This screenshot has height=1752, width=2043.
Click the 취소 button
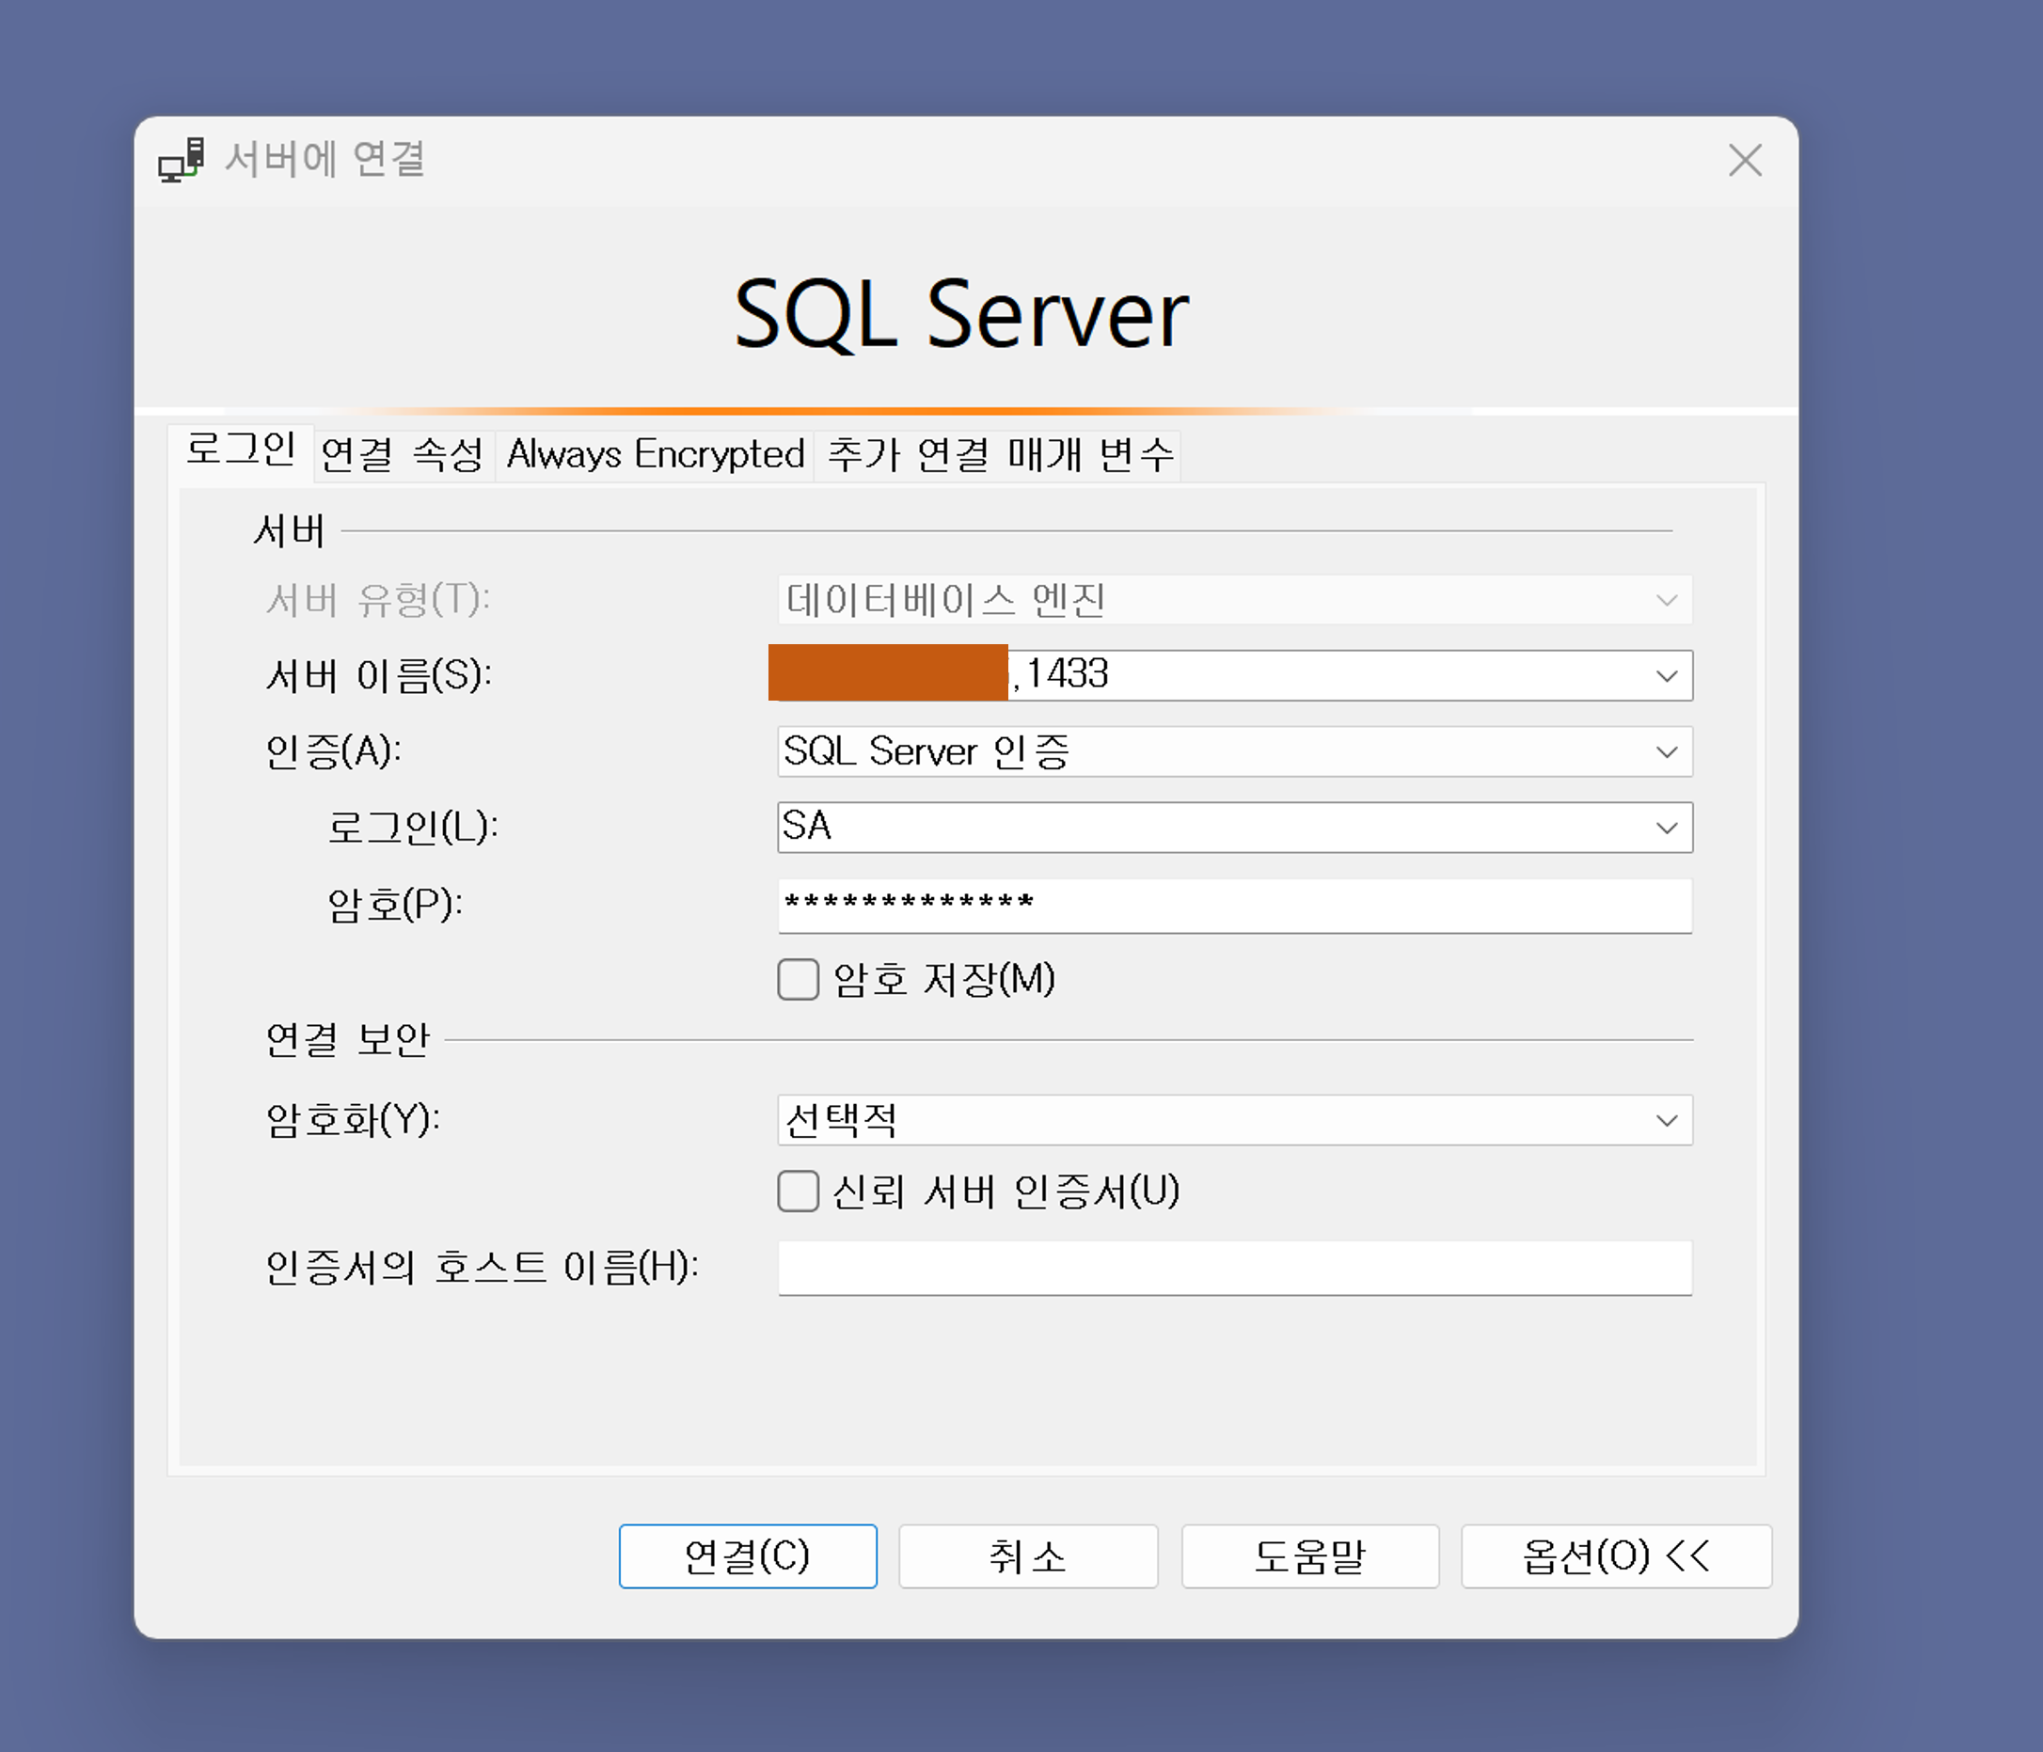pos(1027,1555)
